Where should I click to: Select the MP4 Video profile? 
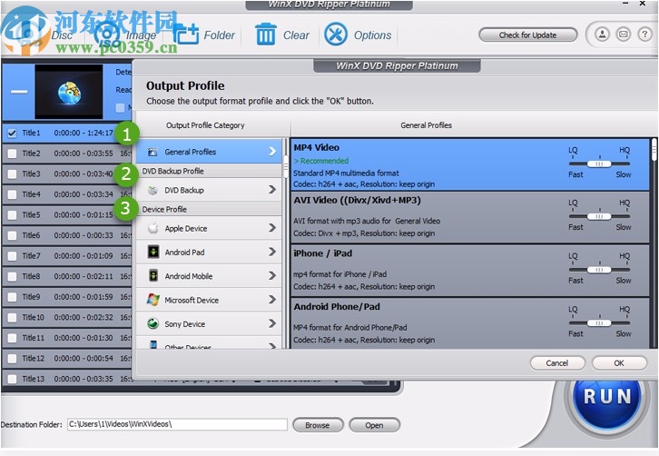470,165
